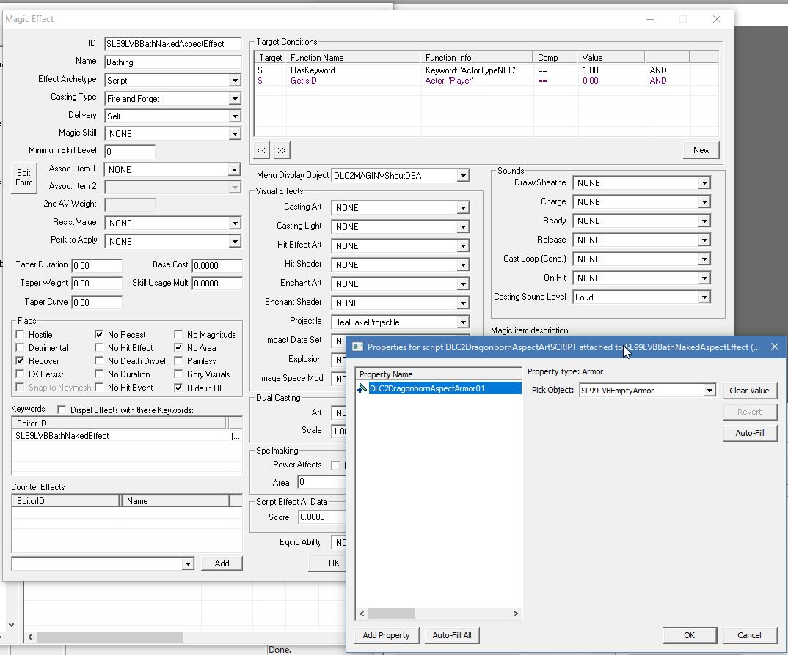788x655 pixels.
Task: Click the '>>' conditions navigation button
Action: coord(282,150)
